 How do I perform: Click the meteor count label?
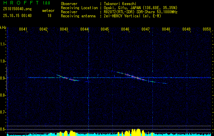[48, 11]
